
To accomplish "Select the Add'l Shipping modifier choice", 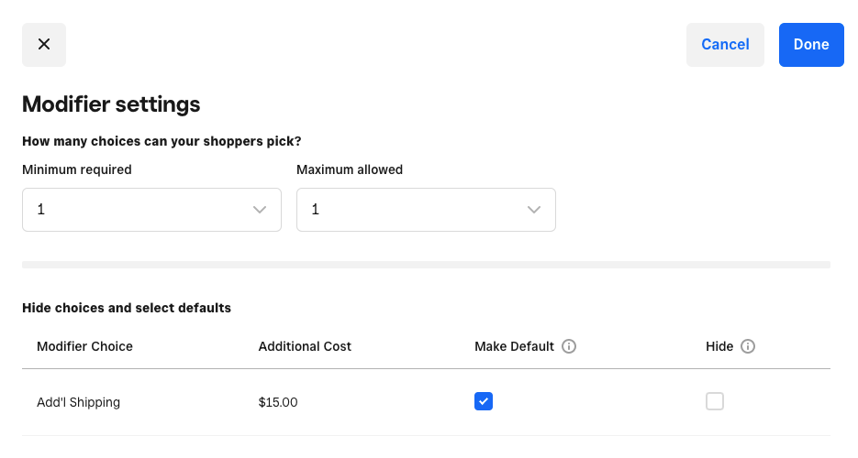I will tap(78, 402).
